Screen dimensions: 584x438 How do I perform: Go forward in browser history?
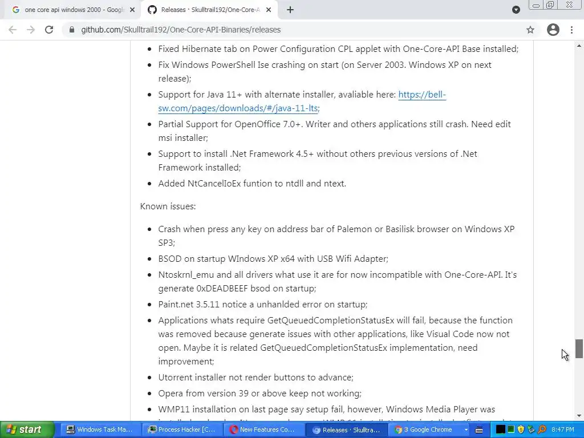coord(31,30)
